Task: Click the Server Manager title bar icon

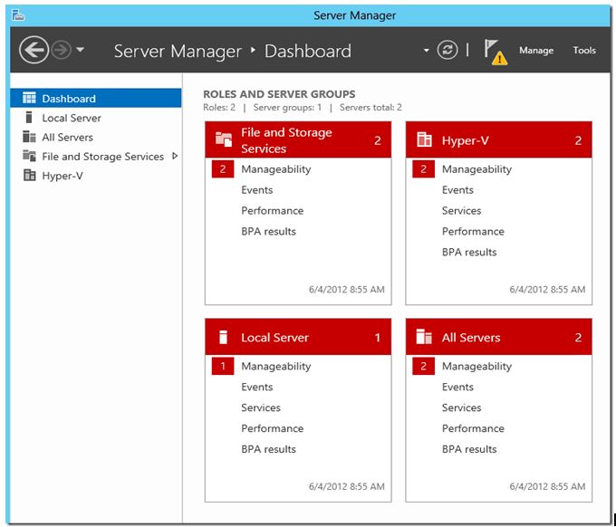Action: pos(18,15)
